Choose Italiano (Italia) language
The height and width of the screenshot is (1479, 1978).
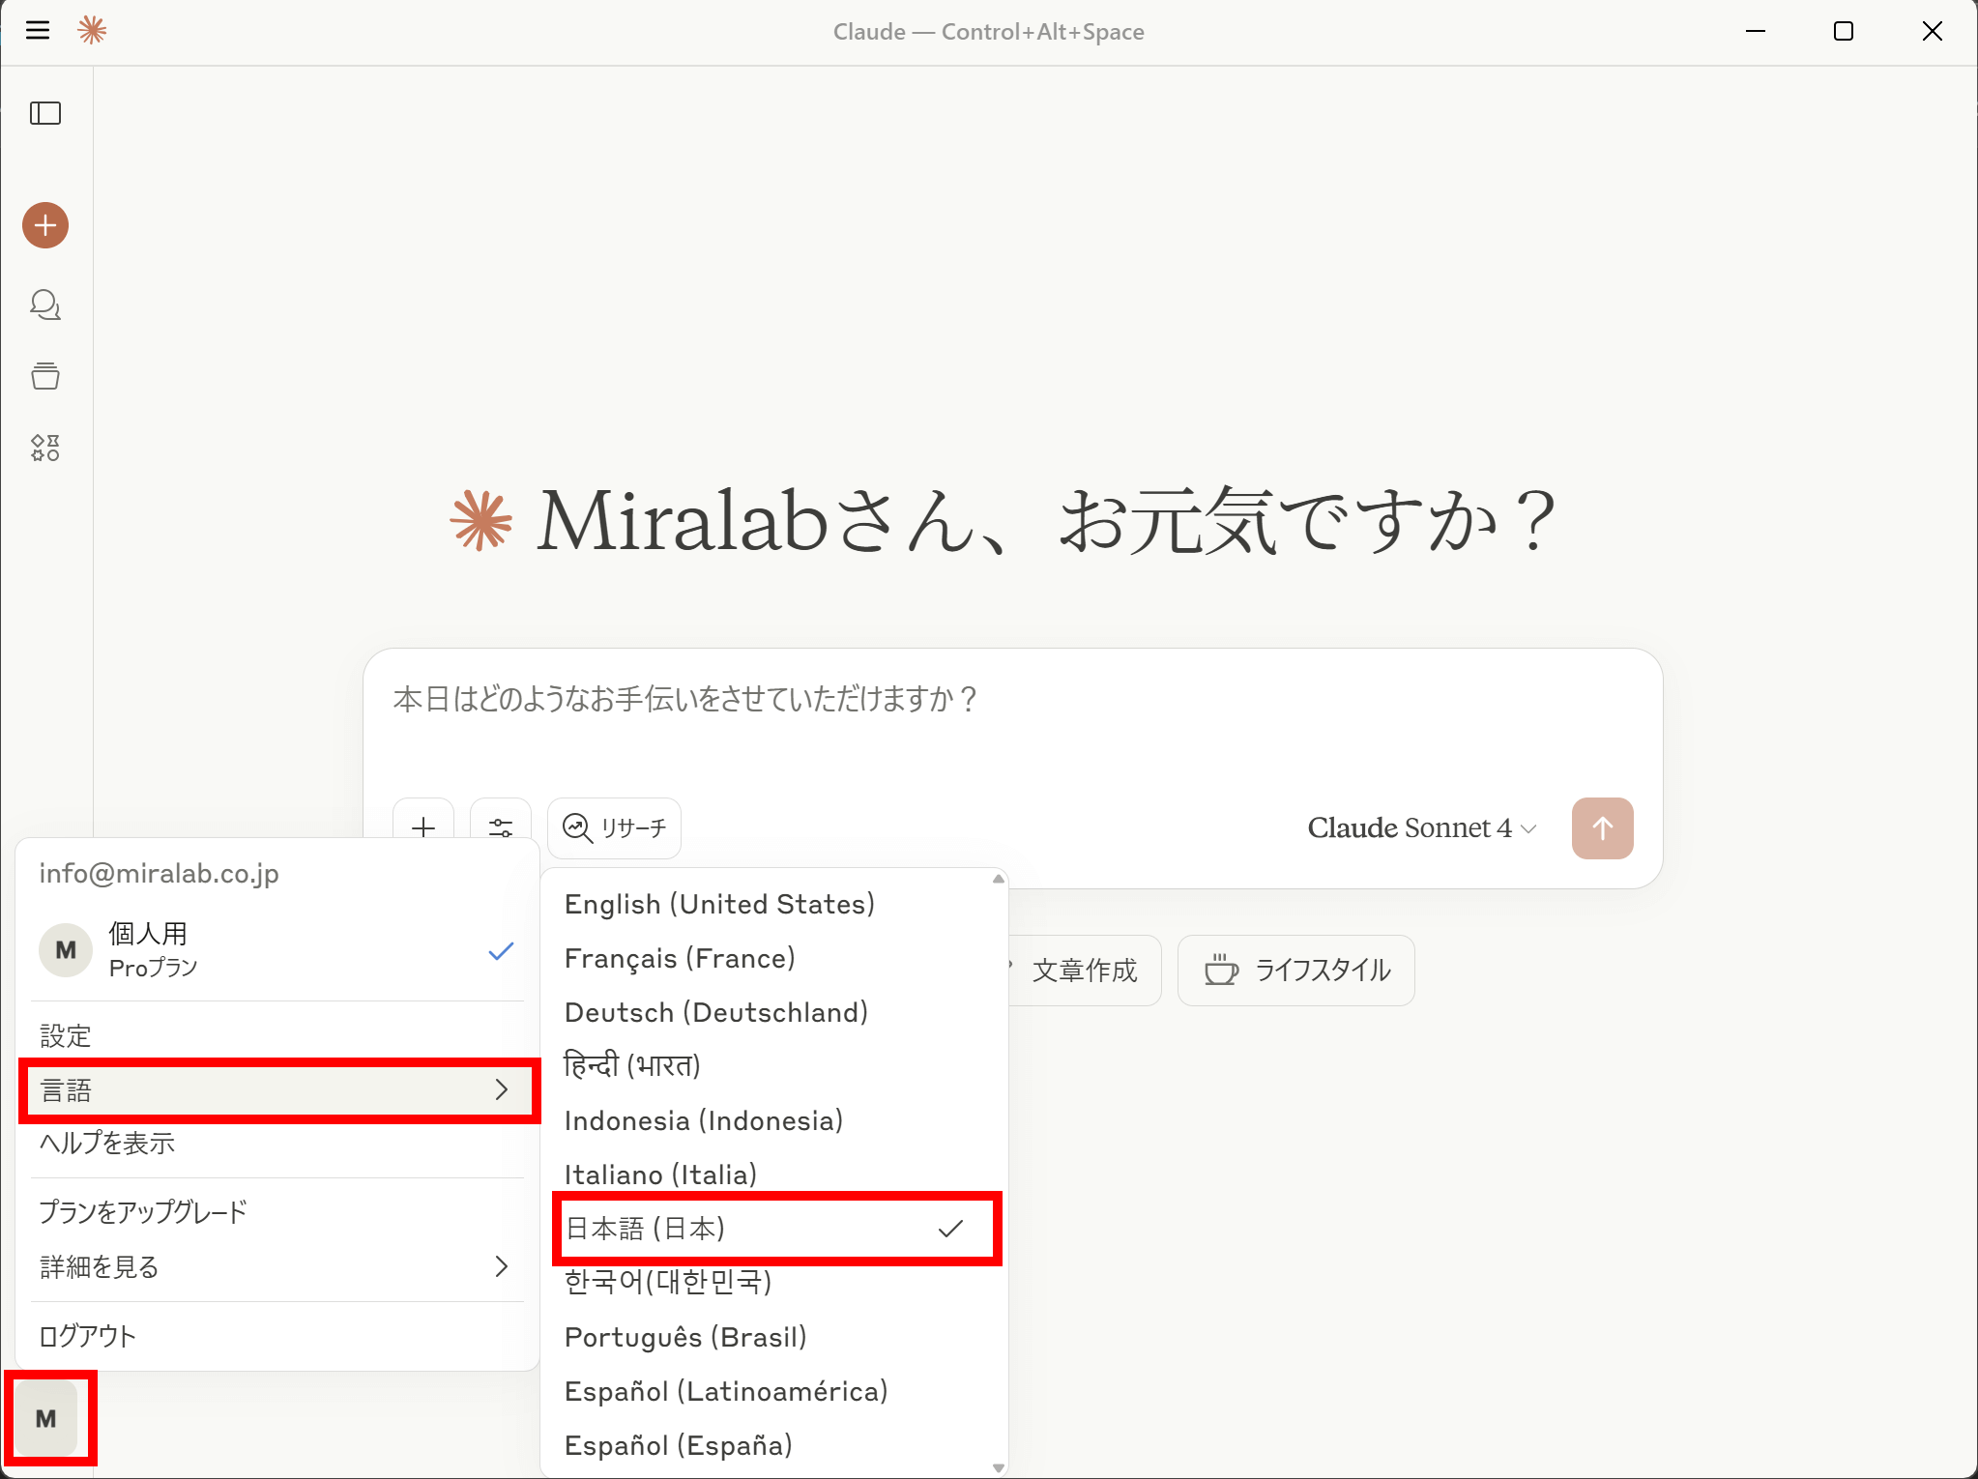(771, 1174)
